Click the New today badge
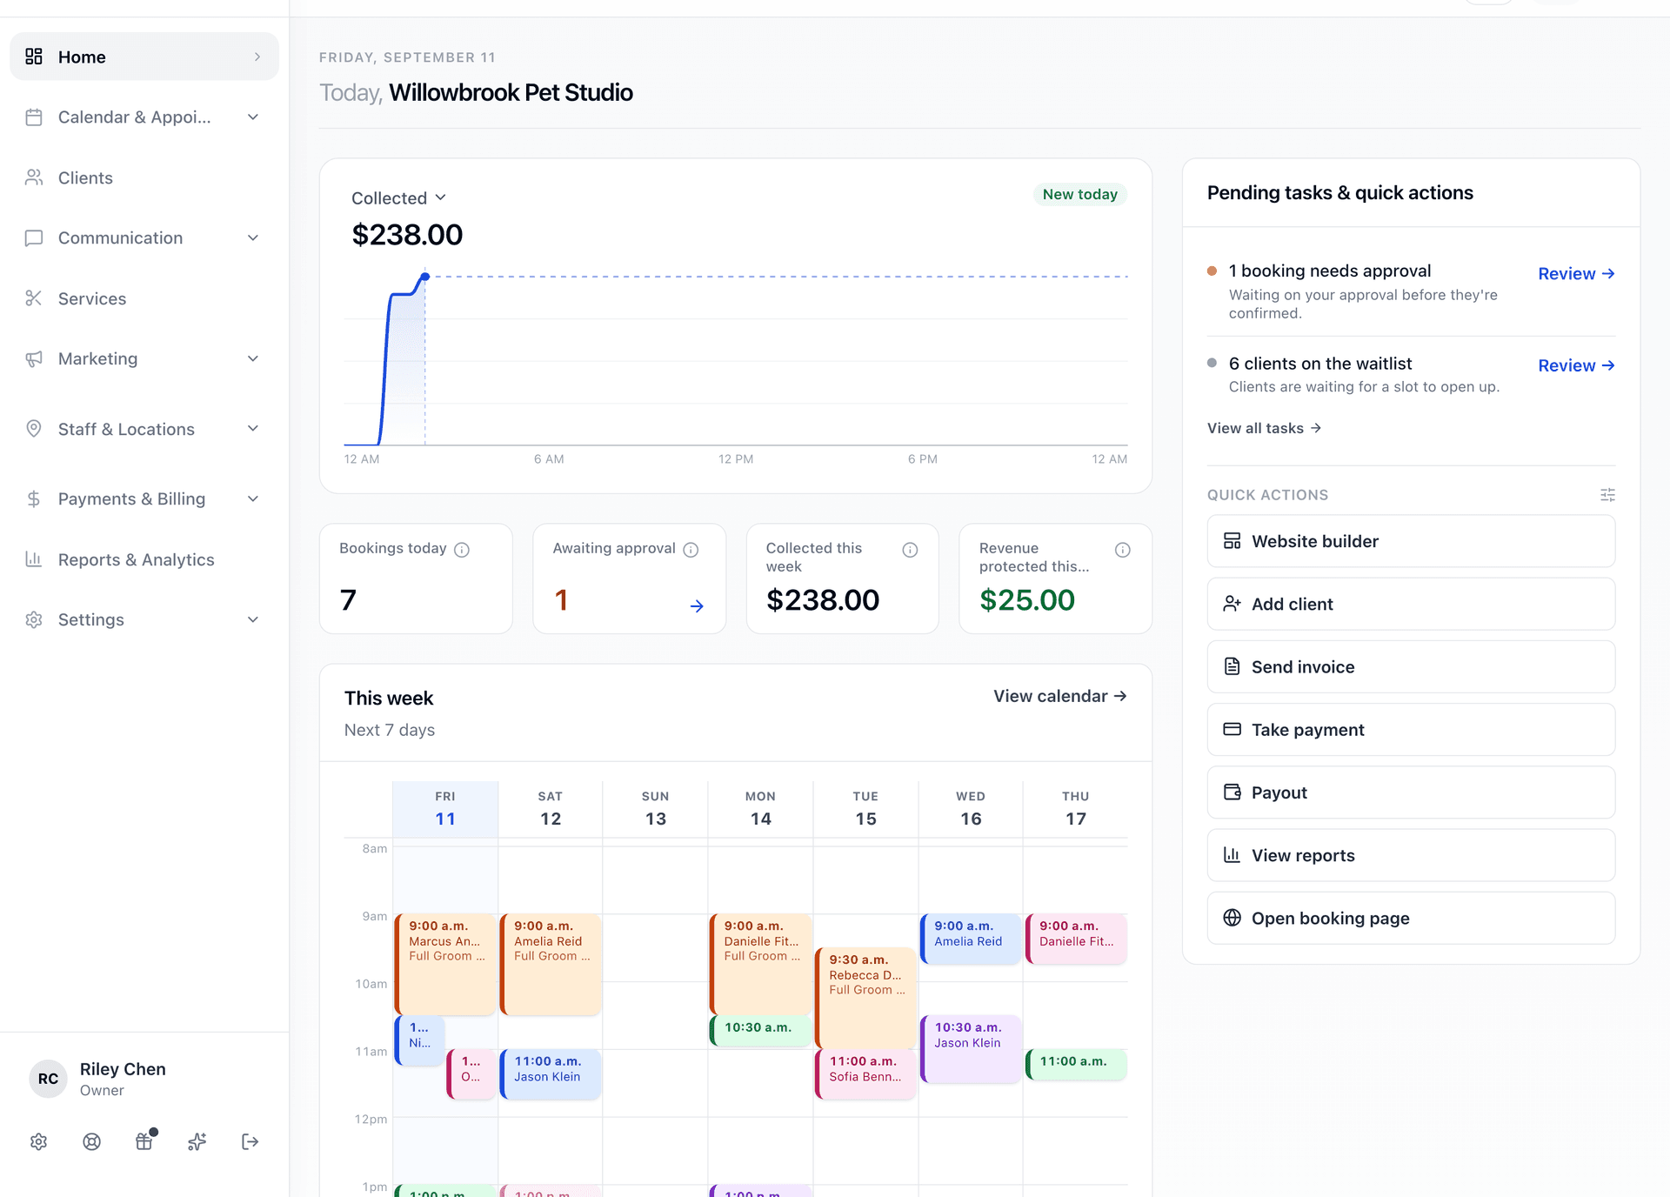This screenshot has width=1670, height=1197. [1079, 195]
